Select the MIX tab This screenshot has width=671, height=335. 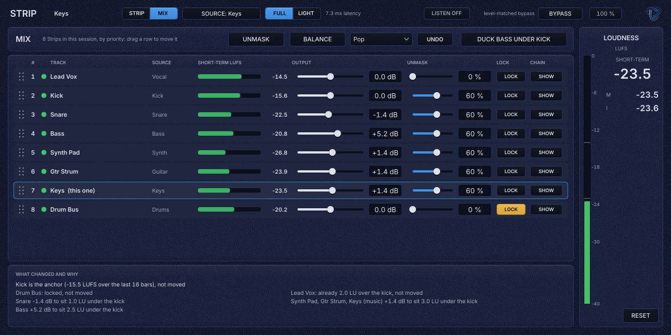[x=163, y=13]
